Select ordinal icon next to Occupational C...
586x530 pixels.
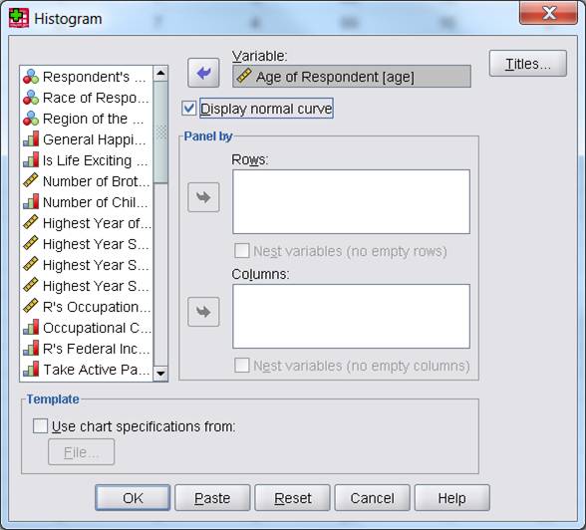[x=31, y=328]
